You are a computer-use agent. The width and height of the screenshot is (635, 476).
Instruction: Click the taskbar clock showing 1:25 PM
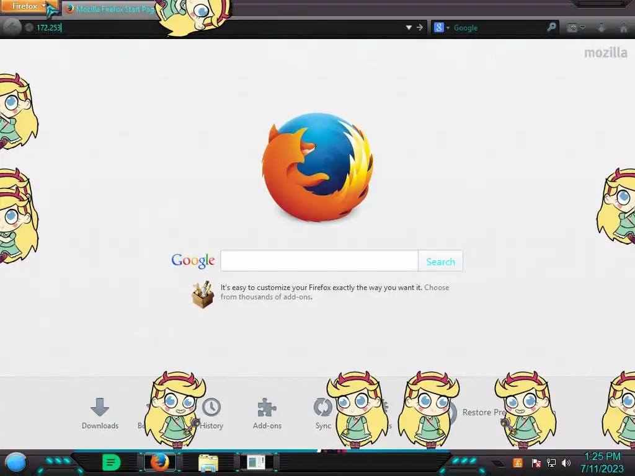[x=602, y=462]
